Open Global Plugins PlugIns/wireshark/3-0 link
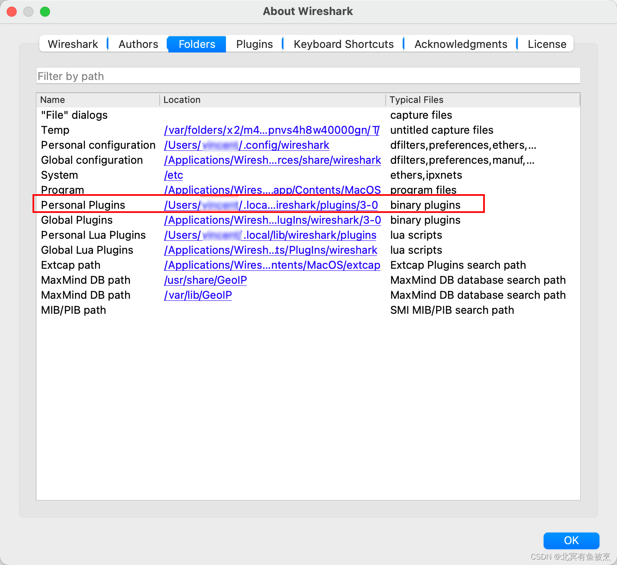The image size is (617, 565). tap(273, 220)
